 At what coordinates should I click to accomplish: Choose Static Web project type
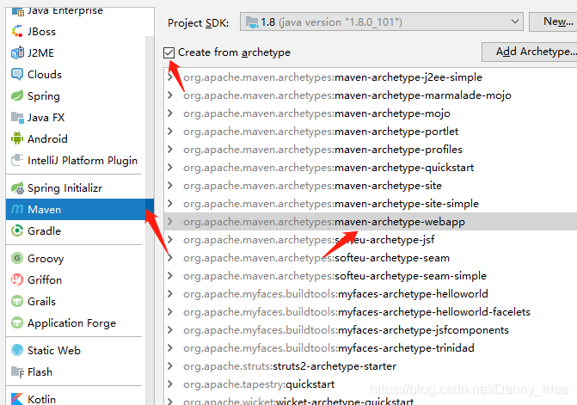(76, 350)
